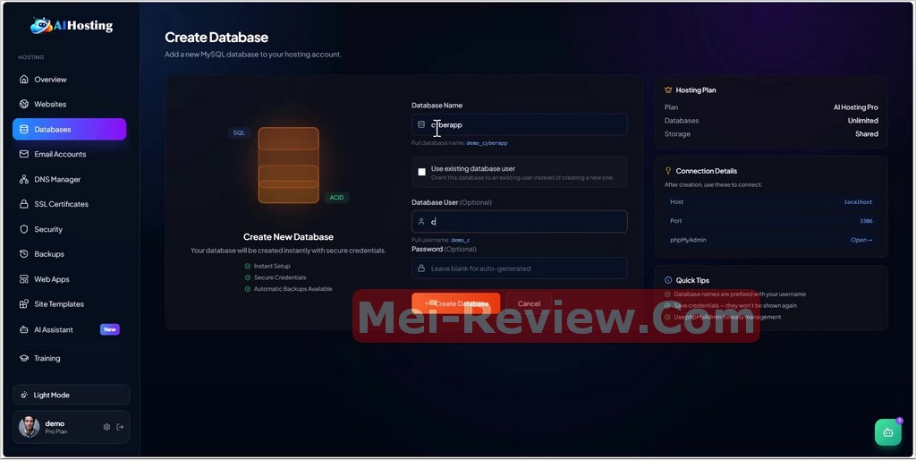The width and height of the screenshot is (916, 460).
Task: Click the Email Accounts envelope icon
Action: [24, 154]
